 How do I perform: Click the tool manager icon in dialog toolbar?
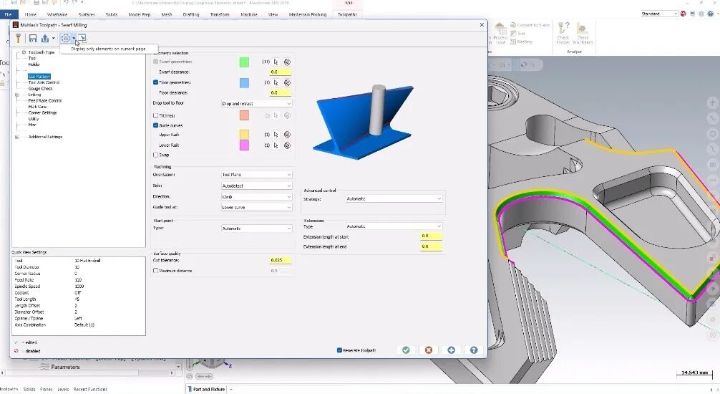coord(18,38)
